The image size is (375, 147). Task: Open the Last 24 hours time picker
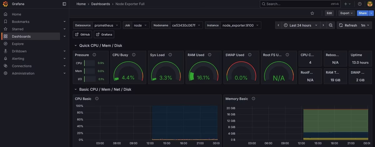tap(300, 25)
